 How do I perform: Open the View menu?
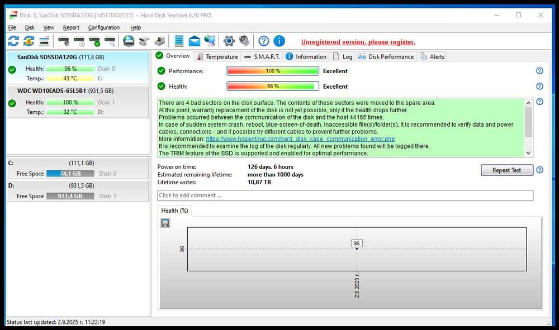(x=49, y=27)
